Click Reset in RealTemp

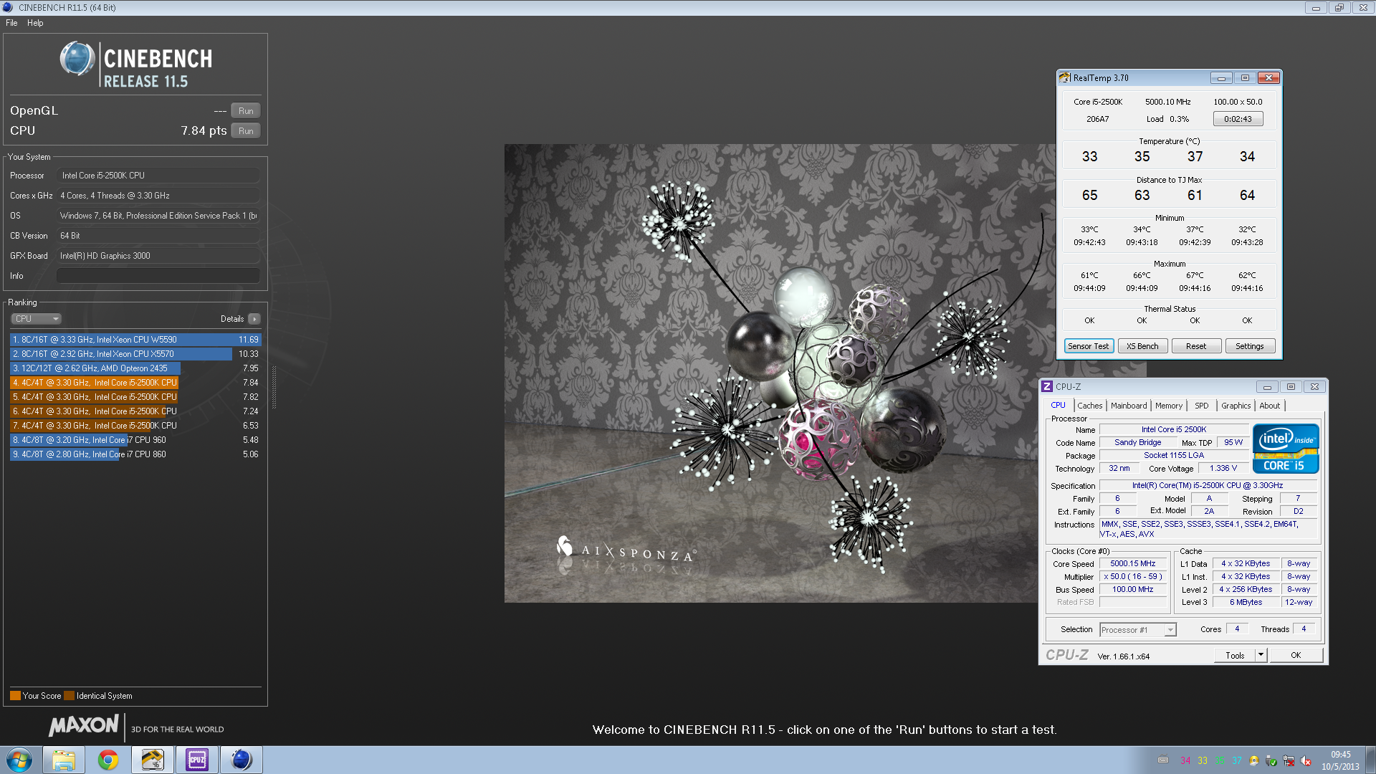1196,346
